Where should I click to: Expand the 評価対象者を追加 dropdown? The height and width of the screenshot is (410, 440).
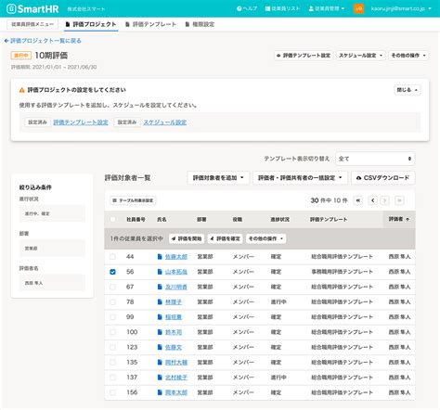tap(218, 178)
